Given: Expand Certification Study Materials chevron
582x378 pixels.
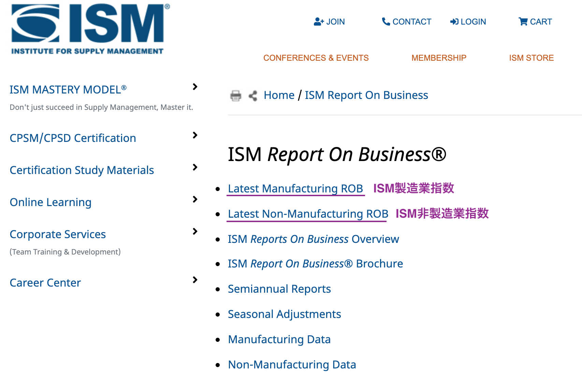Looking at the screenshot, I should [195, 167].
